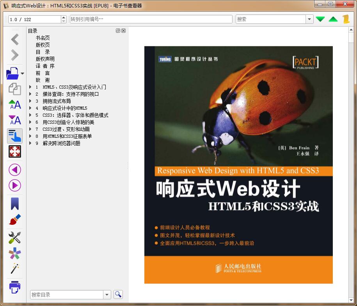357x306 pixels.
Task: Click the yellow book icon at top right
Action: tap(346, 19)
